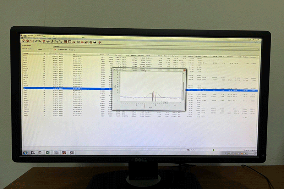Screen dimensions: 284x189
Task: Click the Windows Start button
Action: (x=25, y=152)
